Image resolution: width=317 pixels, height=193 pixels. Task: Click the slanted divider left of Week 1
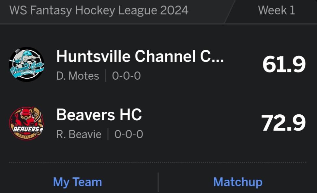click(230, 12)
